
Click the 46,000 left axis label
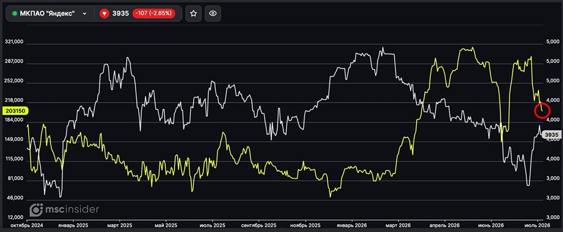pyautogui.click(x=15, y=198)
